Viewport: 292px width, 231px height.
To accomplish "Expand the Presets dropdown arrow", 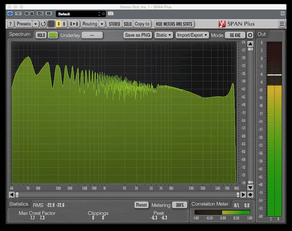I will point(36,24).
